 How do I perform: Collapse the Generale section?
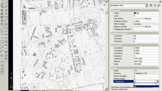click(x=157, y=11)
